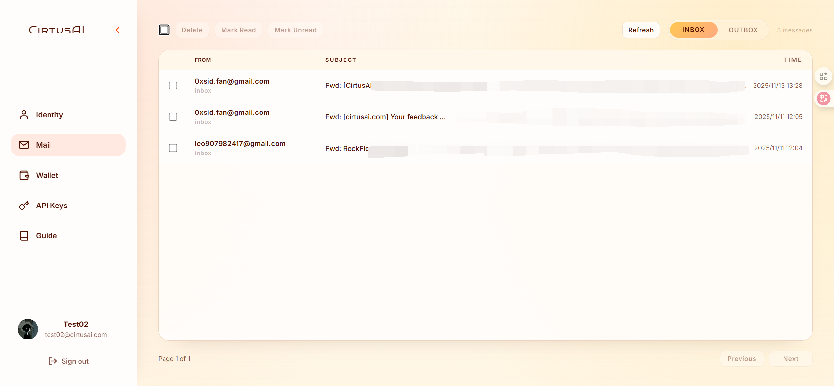Toggle the select-all messages checkbox
This screenshot has height=386, width=834.
(x=164, y=30)
